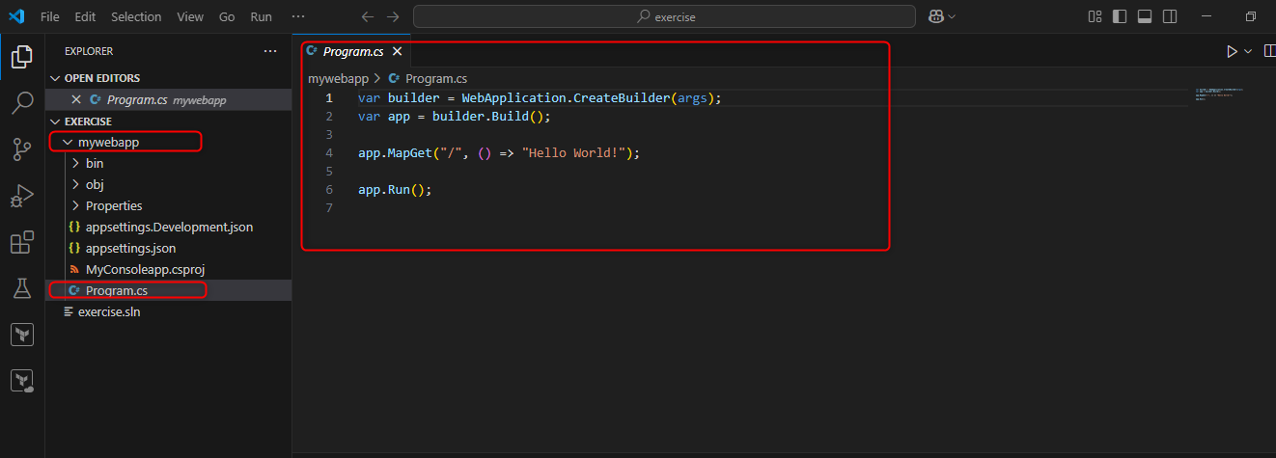
Task: Open the Testing flask view
Action: pyautogui.click(x=21, y=288)
